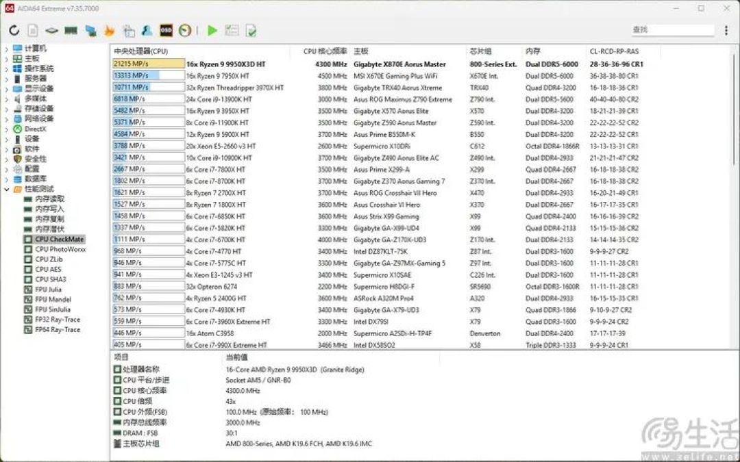Open the OSD panel icon
Screen dimensions: 740x462
click(x=166, y=31)
